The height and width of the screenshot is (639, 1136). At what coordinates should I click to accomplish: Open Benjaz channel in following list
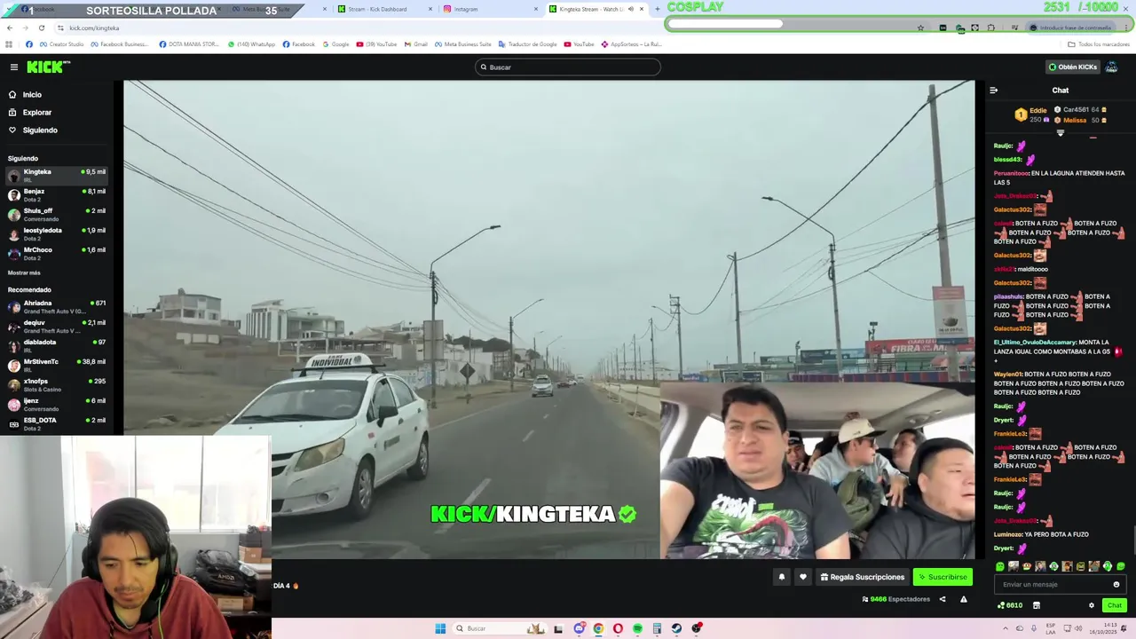[x=57, y=194]
